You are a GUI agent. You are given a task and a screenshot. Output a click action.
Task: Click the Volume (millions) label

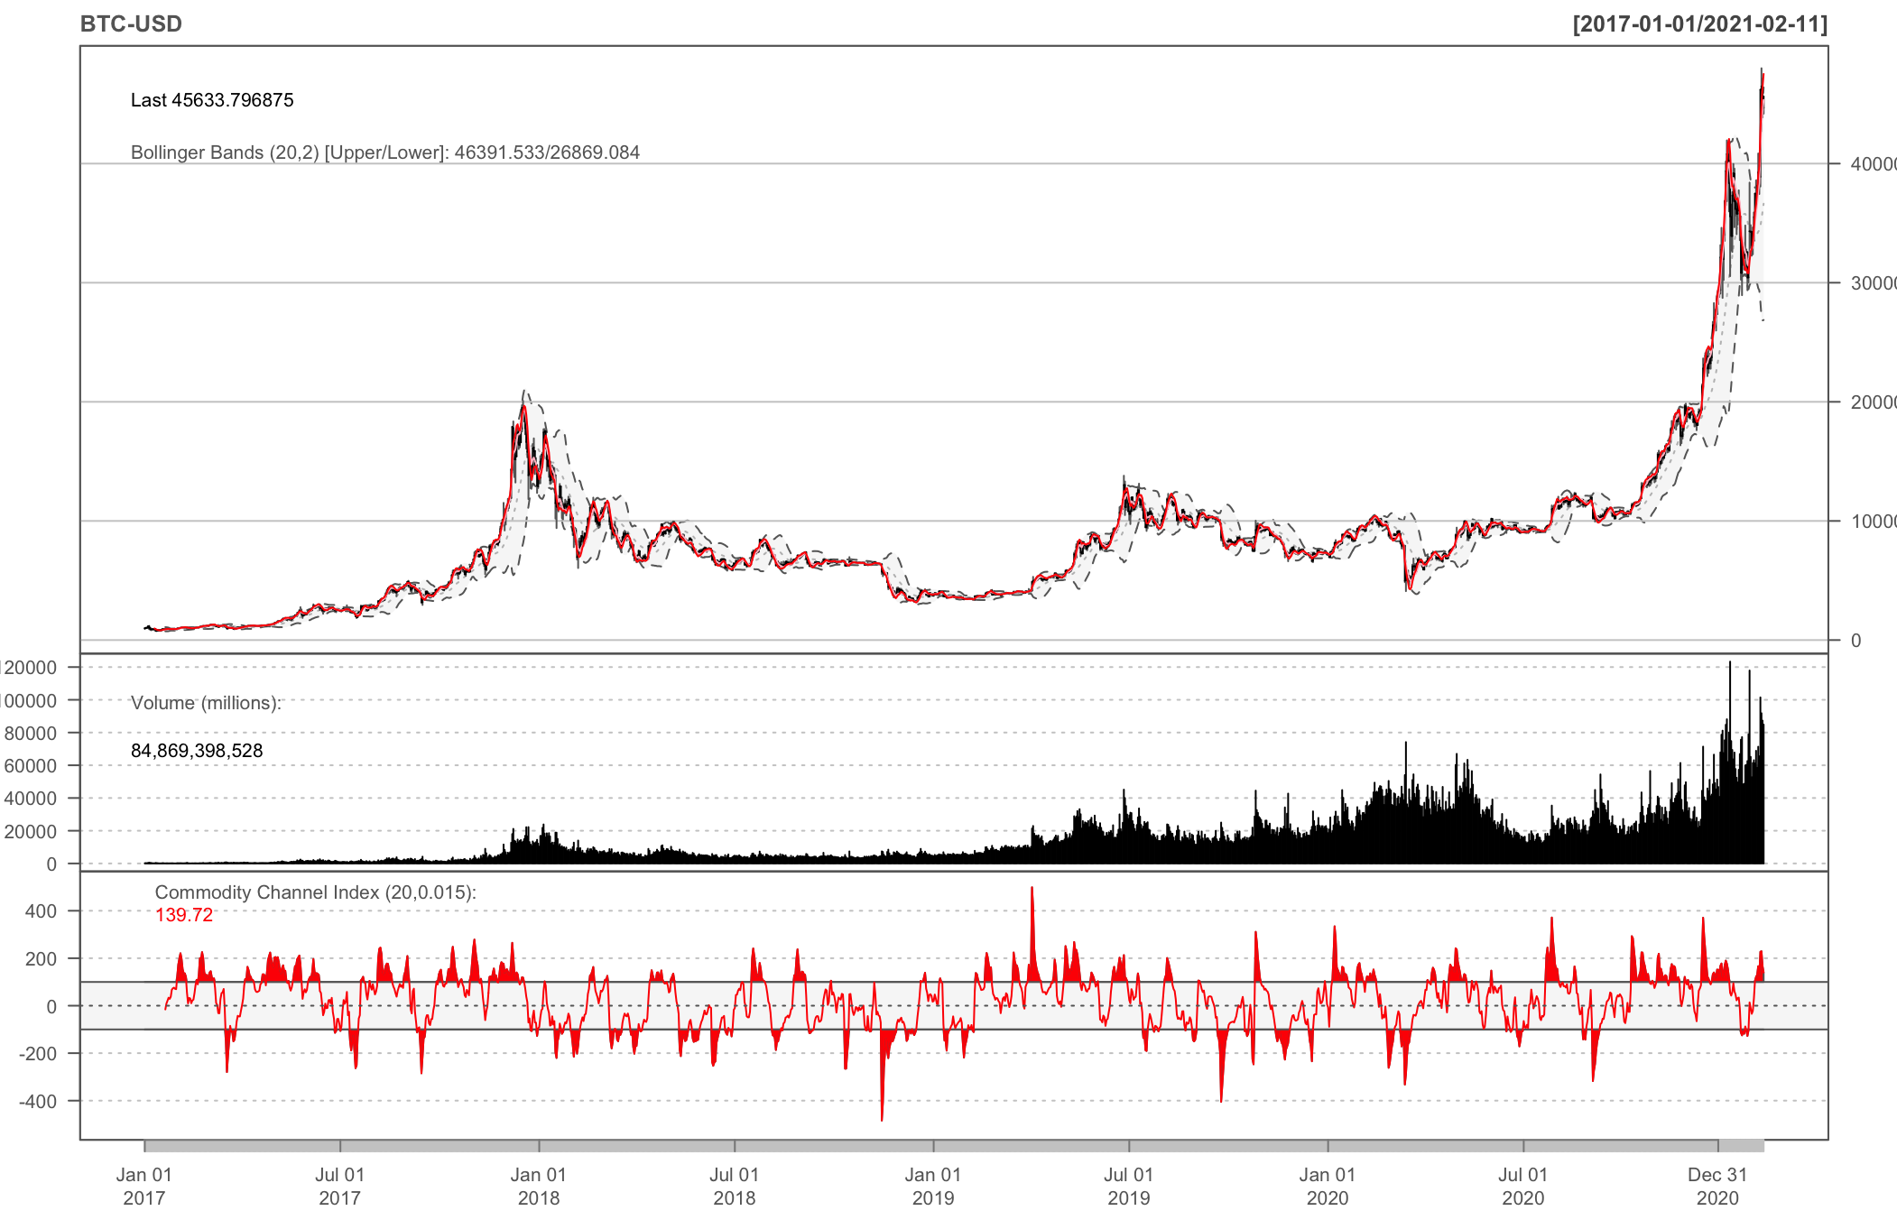(x=206, y=703)
